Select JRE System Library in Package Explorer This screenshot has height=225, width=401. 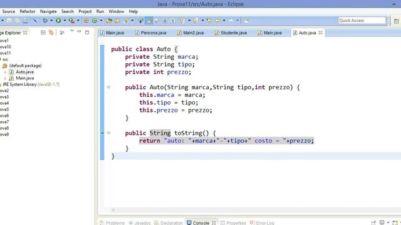coord(31,84)
